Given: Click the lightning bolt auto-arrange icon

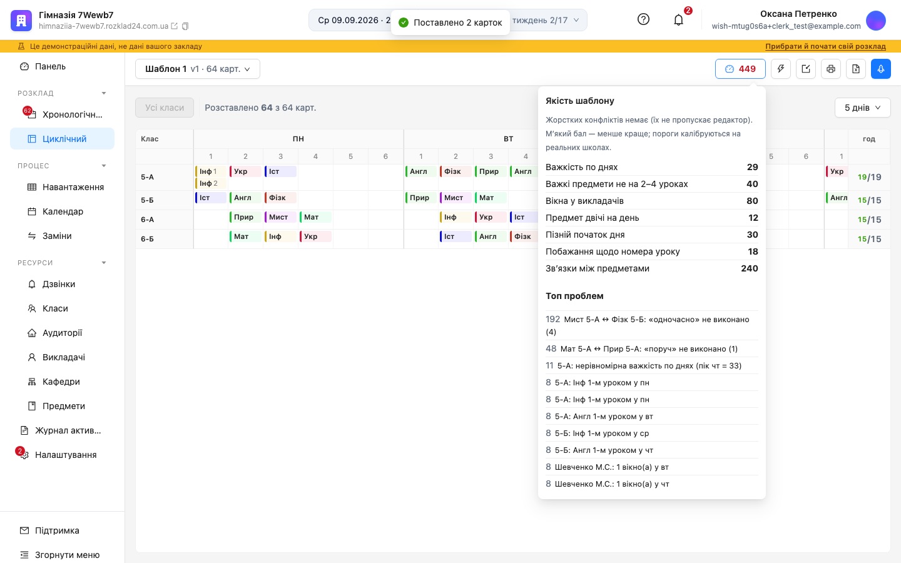Looking at the screenshot, I should 781,69.
